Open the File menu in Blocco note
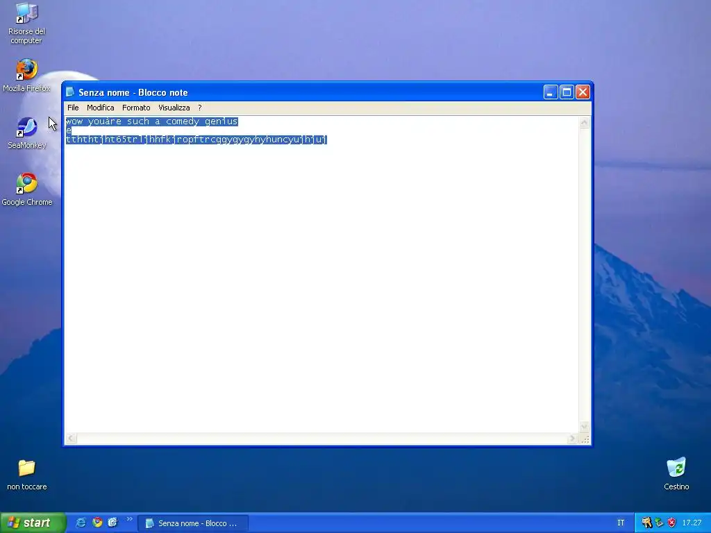This screenshot has height=533, width=711. tap(73, 108)
